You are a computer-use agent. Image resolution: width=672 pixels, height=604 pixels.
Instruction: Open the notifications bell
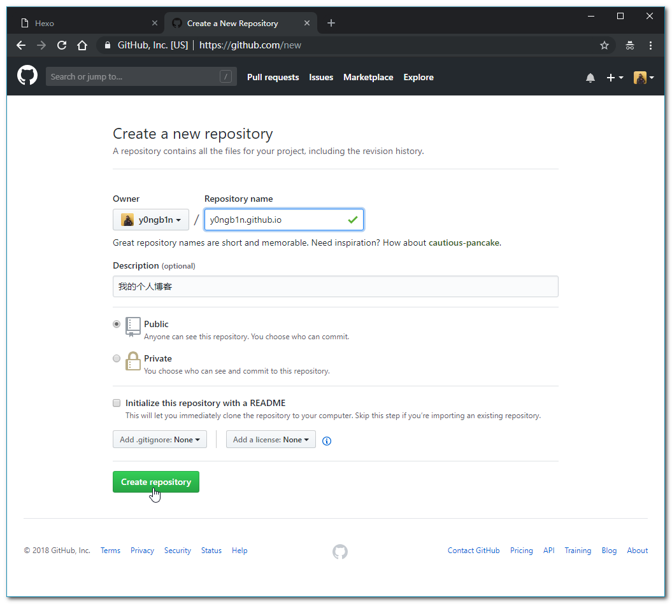click(590, 77)
